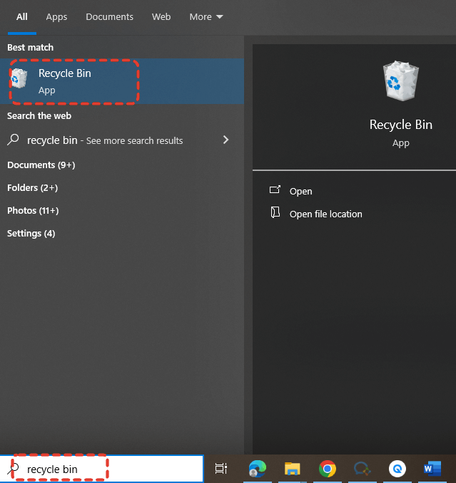The image size is (456, 483).
Task: Click the search box containing recycle bin
Action: [x=107, y=469]
